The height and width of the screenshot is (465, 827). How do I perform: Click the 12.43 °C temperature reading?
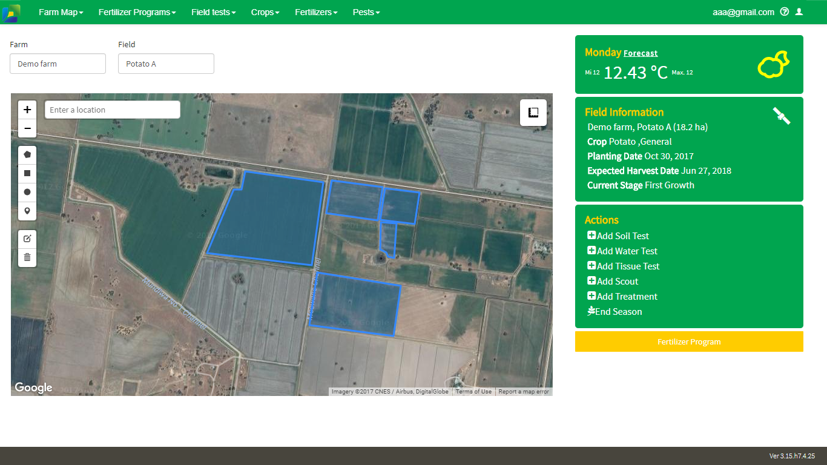[636, 73]
